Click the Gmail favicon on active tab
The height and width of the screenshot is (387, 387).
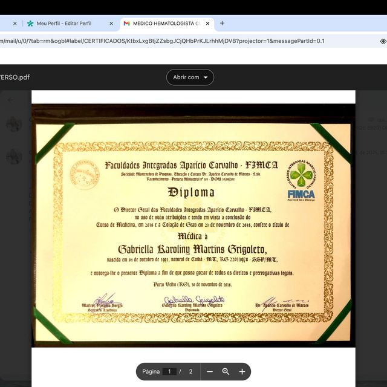click(126, 24)
